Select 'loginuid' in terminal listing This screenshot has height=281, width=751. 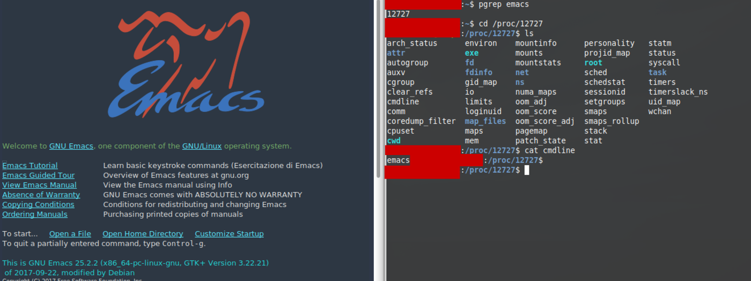[483, 112]
